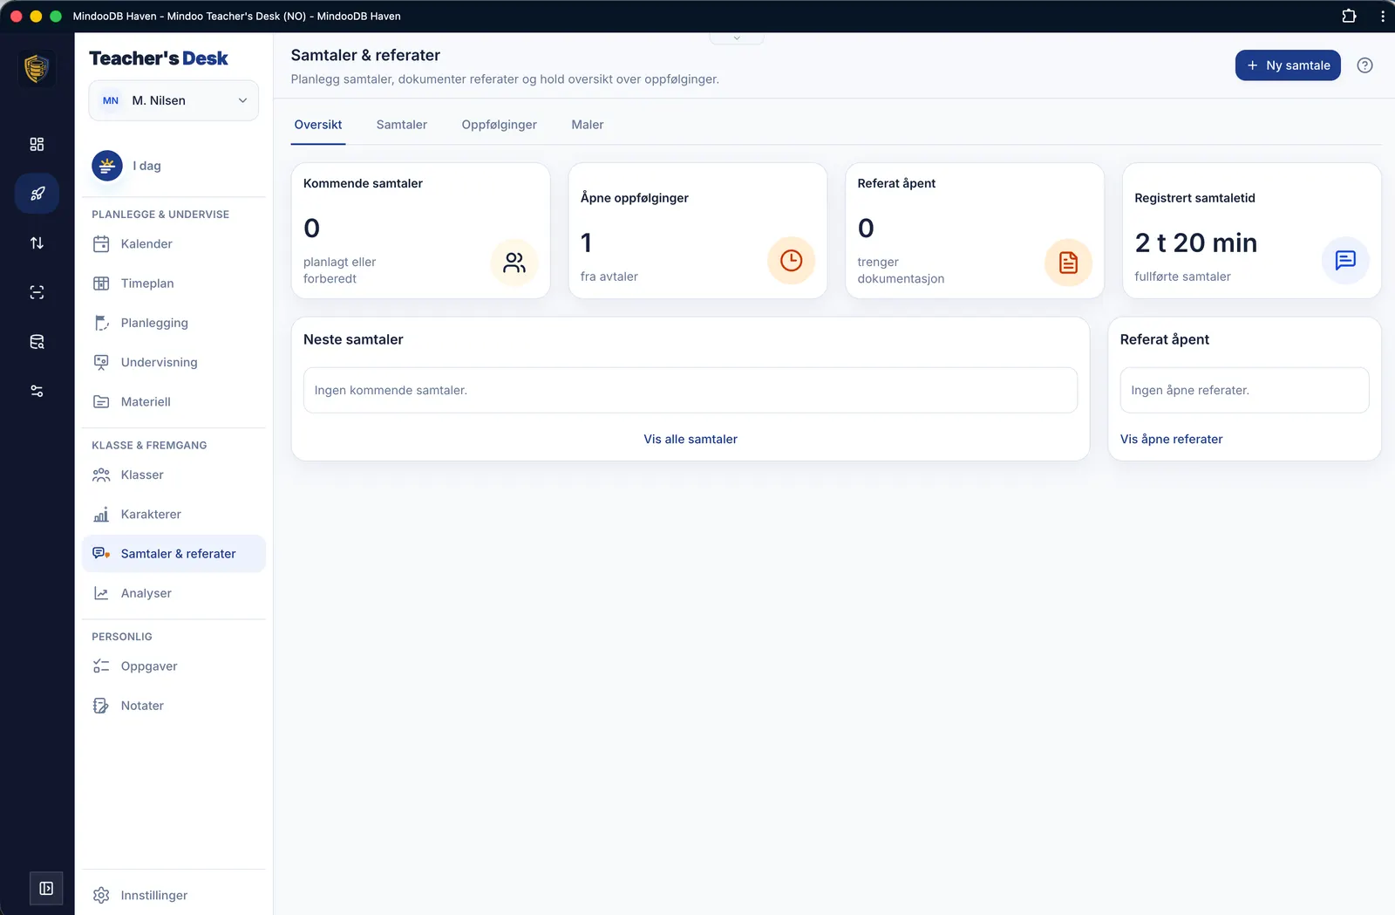Screen dimensions: 1395x915
Task: Click the document icon on Referat åpent card
Action: point(1068,263)
